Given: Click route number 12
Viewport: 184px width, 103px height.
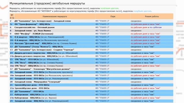Looking at the screenshot, I should [x=11, y=47].
